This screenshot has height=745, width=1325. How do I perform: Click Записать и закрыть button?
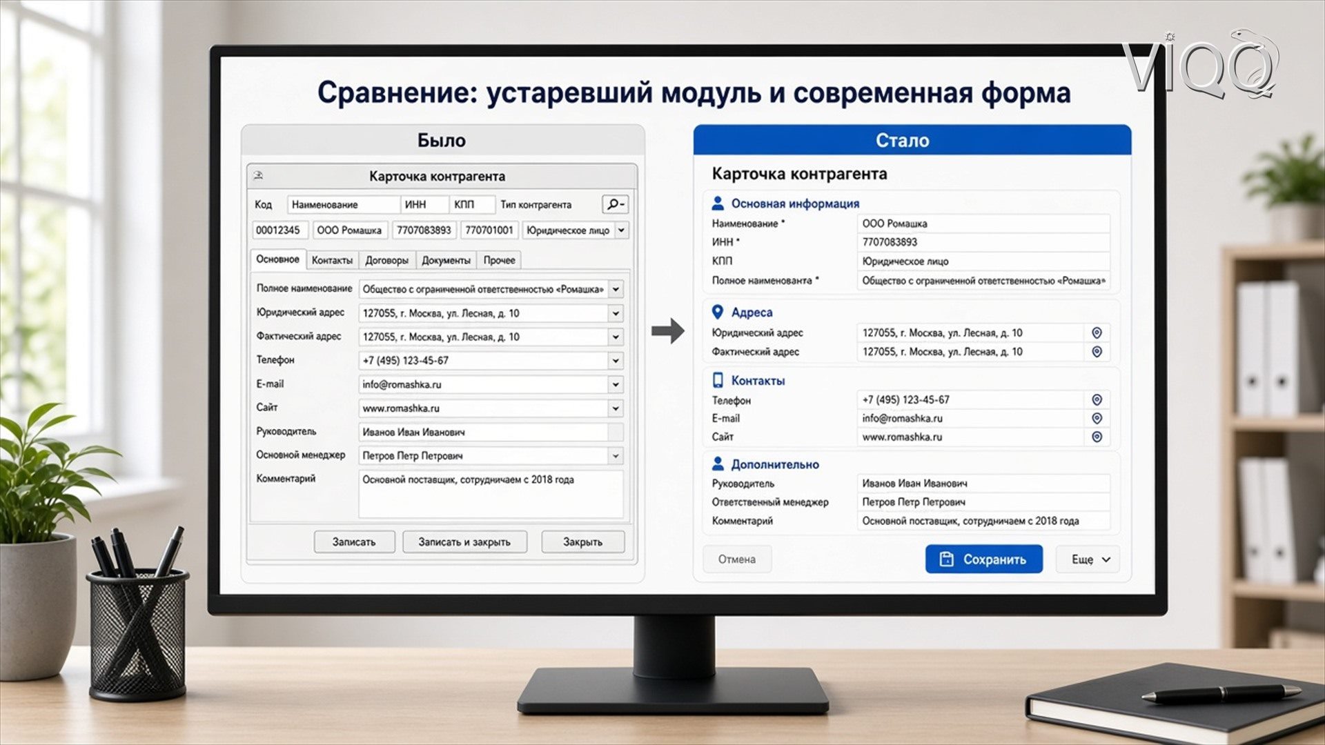(464, 542)
